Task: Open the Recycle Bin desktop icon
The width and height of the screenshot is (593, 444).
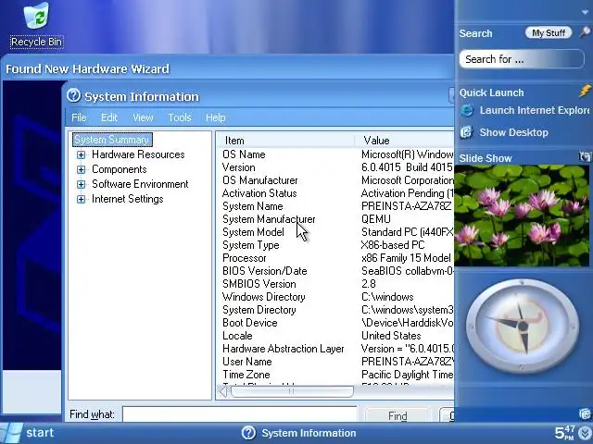Action: click(36, 25)
